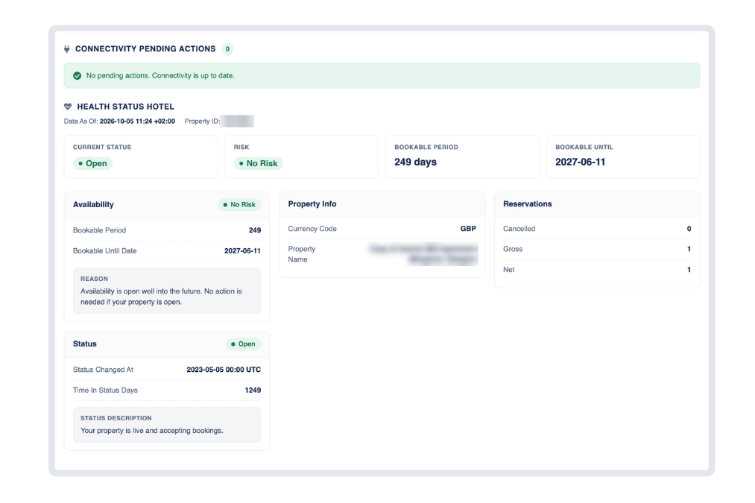Viewport: 755px width, 503px height.
Task: Click the Property Name label
Action: click(302, 254)
